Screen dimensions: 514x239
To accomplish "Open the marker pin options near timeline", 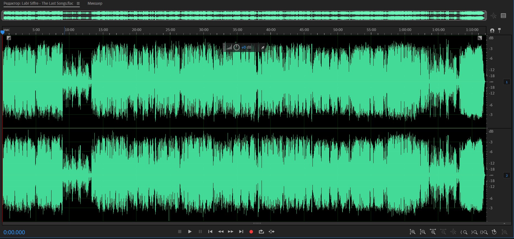I will [499, 30].
